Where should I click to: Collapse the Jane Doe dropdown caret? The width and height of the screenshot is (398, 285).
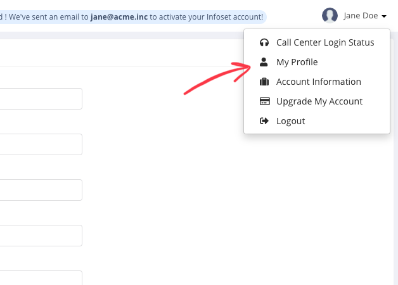point(384,16)
